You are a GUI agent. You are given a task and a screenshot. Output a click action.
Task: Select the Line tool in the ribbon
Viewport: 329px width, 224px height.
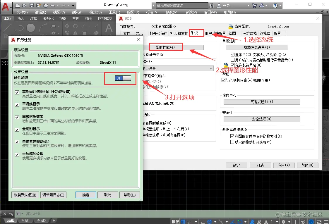coord(7,28)
